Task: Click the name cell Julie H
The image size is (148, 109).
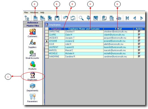Action: point(84,44)
